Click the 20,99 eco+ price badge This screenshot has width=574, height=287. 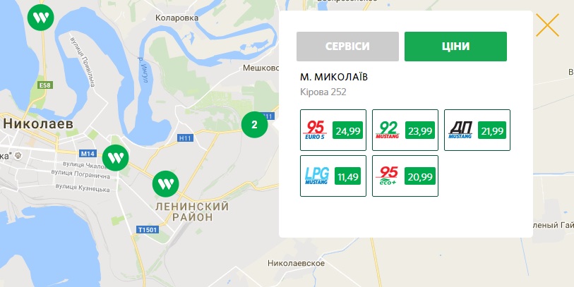pos(420,176)
